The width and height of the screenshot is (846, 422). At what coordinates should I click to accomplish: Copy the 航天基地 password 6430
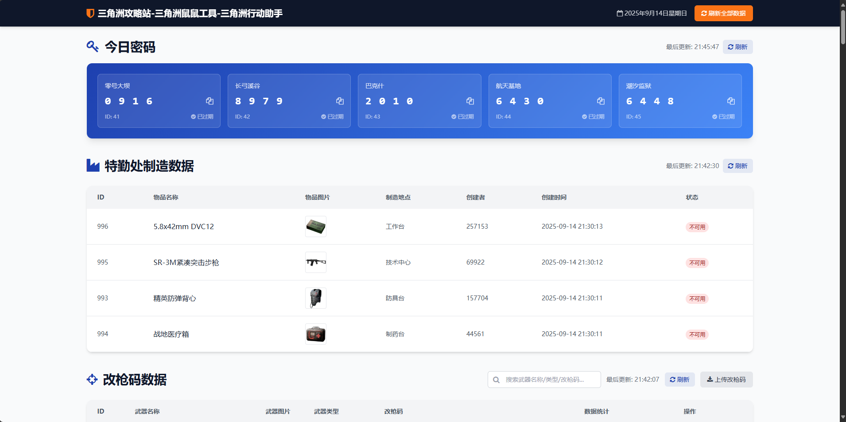[601, 101]
